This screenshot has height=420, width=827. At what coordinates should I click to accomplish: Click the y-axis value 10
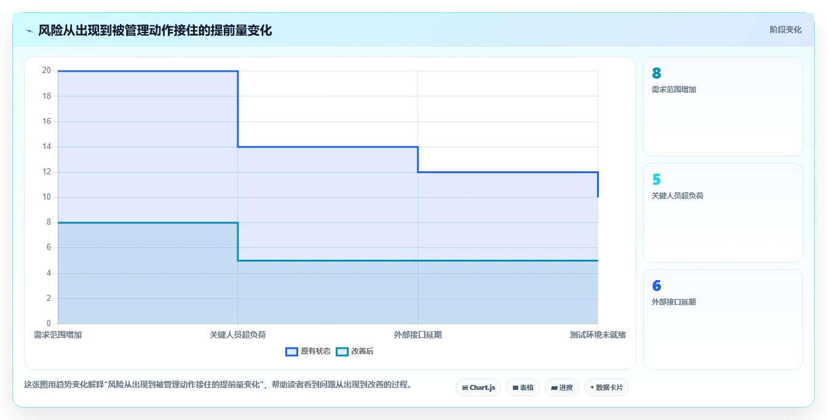click(46, 197)
